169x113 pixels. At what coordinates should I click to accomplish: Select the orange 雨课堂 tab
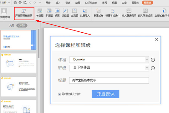(147, 3)
